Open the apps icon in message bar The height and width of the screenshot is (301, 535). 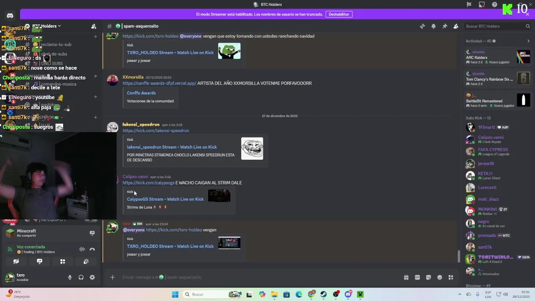point(451,277)
